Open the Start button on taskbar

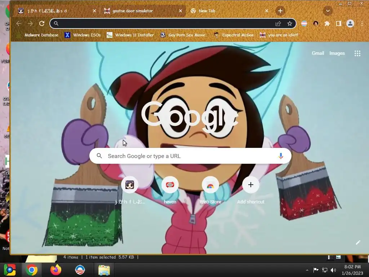coord(9,270)
